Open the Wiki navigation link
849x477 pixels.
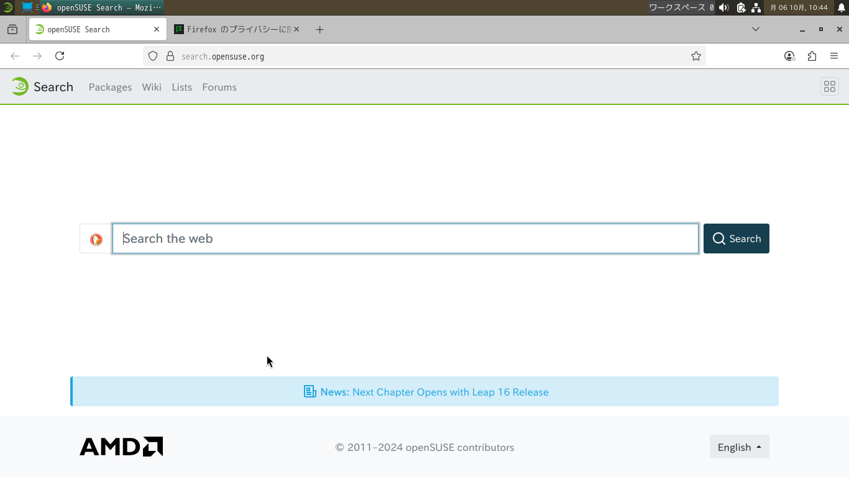(152, 87)
